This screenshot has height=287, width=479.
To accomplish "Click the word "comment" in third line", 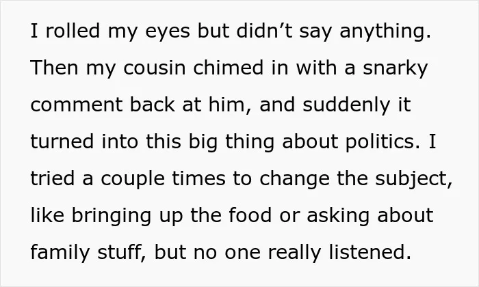I will 77,105.
